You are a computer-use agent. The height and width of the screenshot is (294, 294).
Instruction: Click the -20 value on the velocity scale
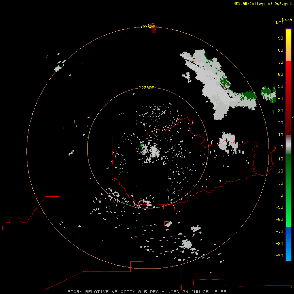coord(279,171)
